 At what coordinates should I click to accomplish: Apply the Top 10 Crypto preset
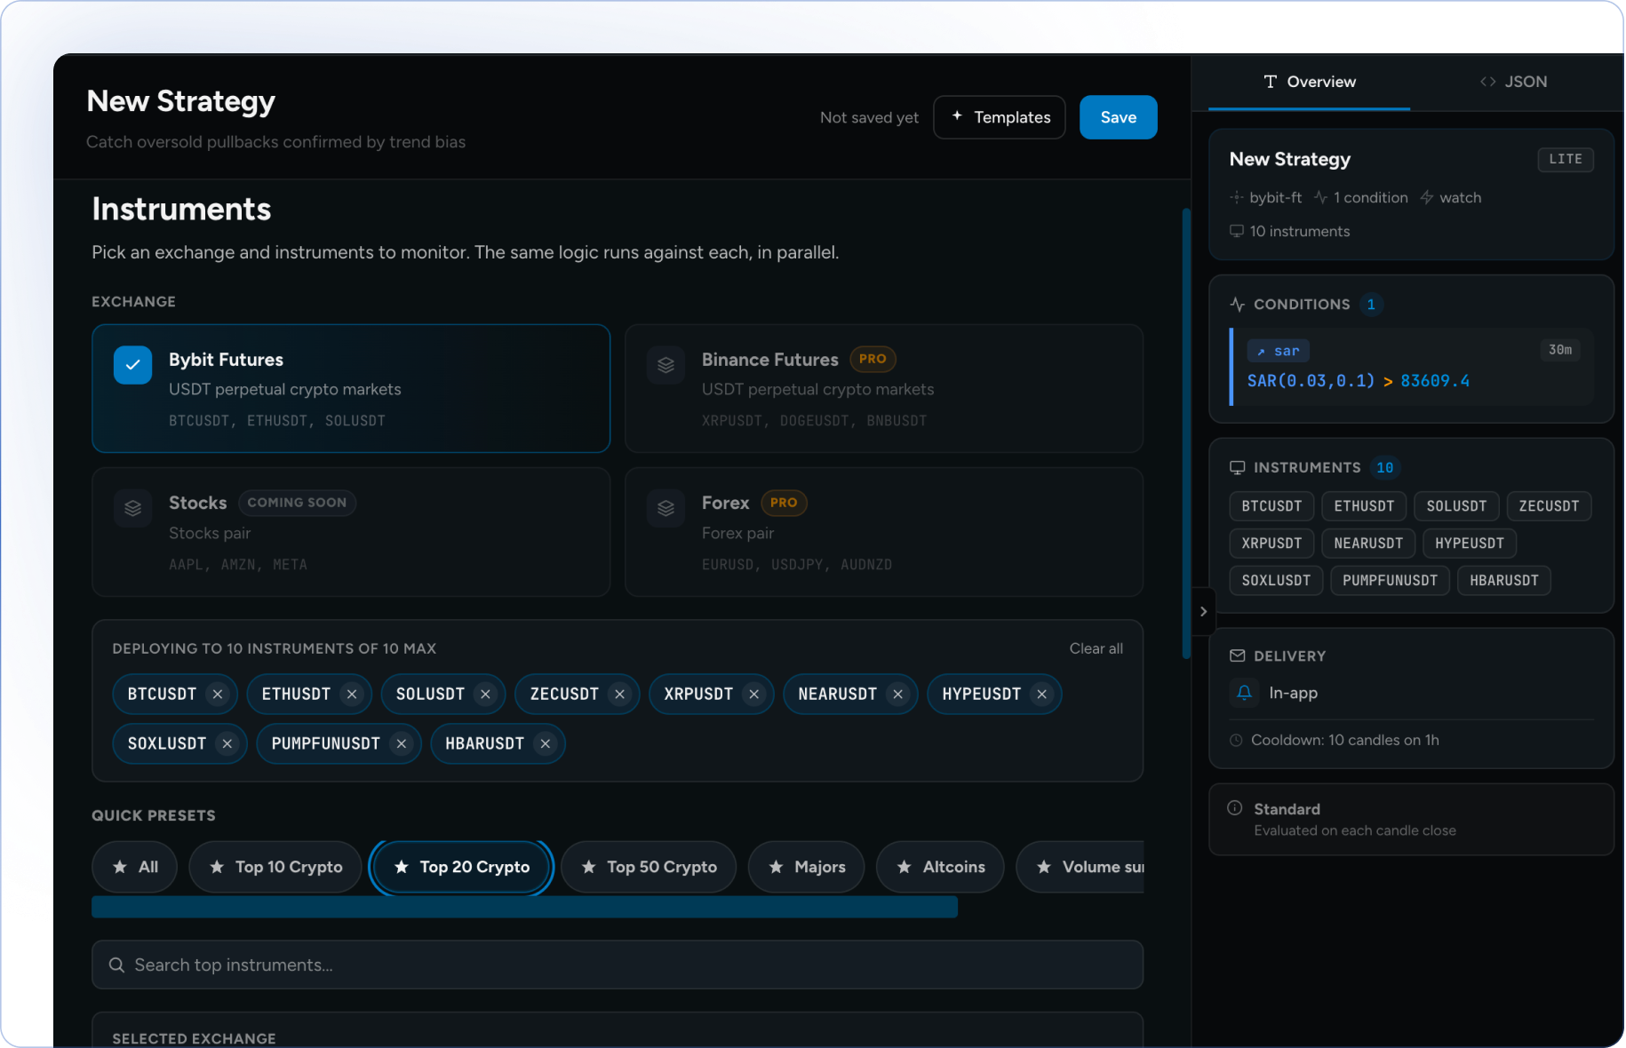275,867
